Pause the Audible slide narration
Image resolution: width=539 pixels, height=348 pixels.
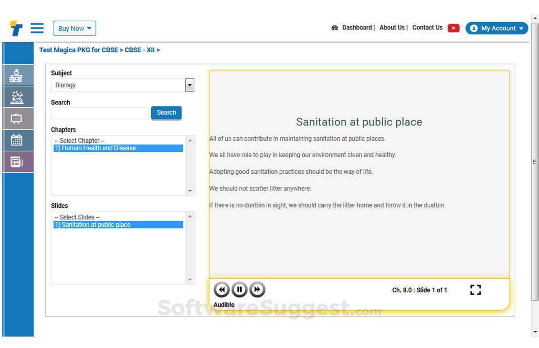(x=239, y=289)
